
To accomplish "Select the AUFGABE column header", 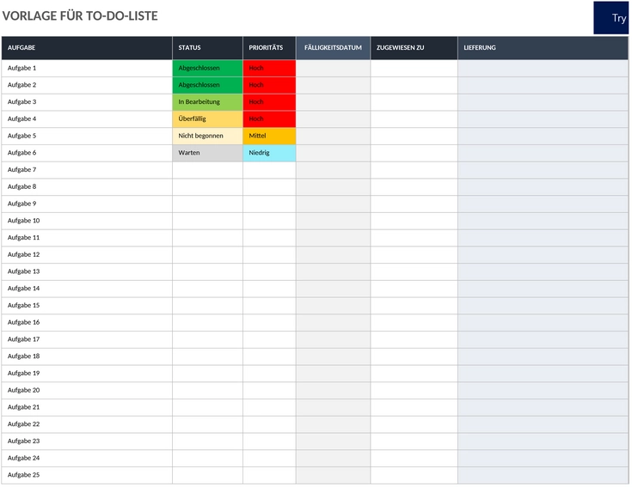I will point(87,48).
